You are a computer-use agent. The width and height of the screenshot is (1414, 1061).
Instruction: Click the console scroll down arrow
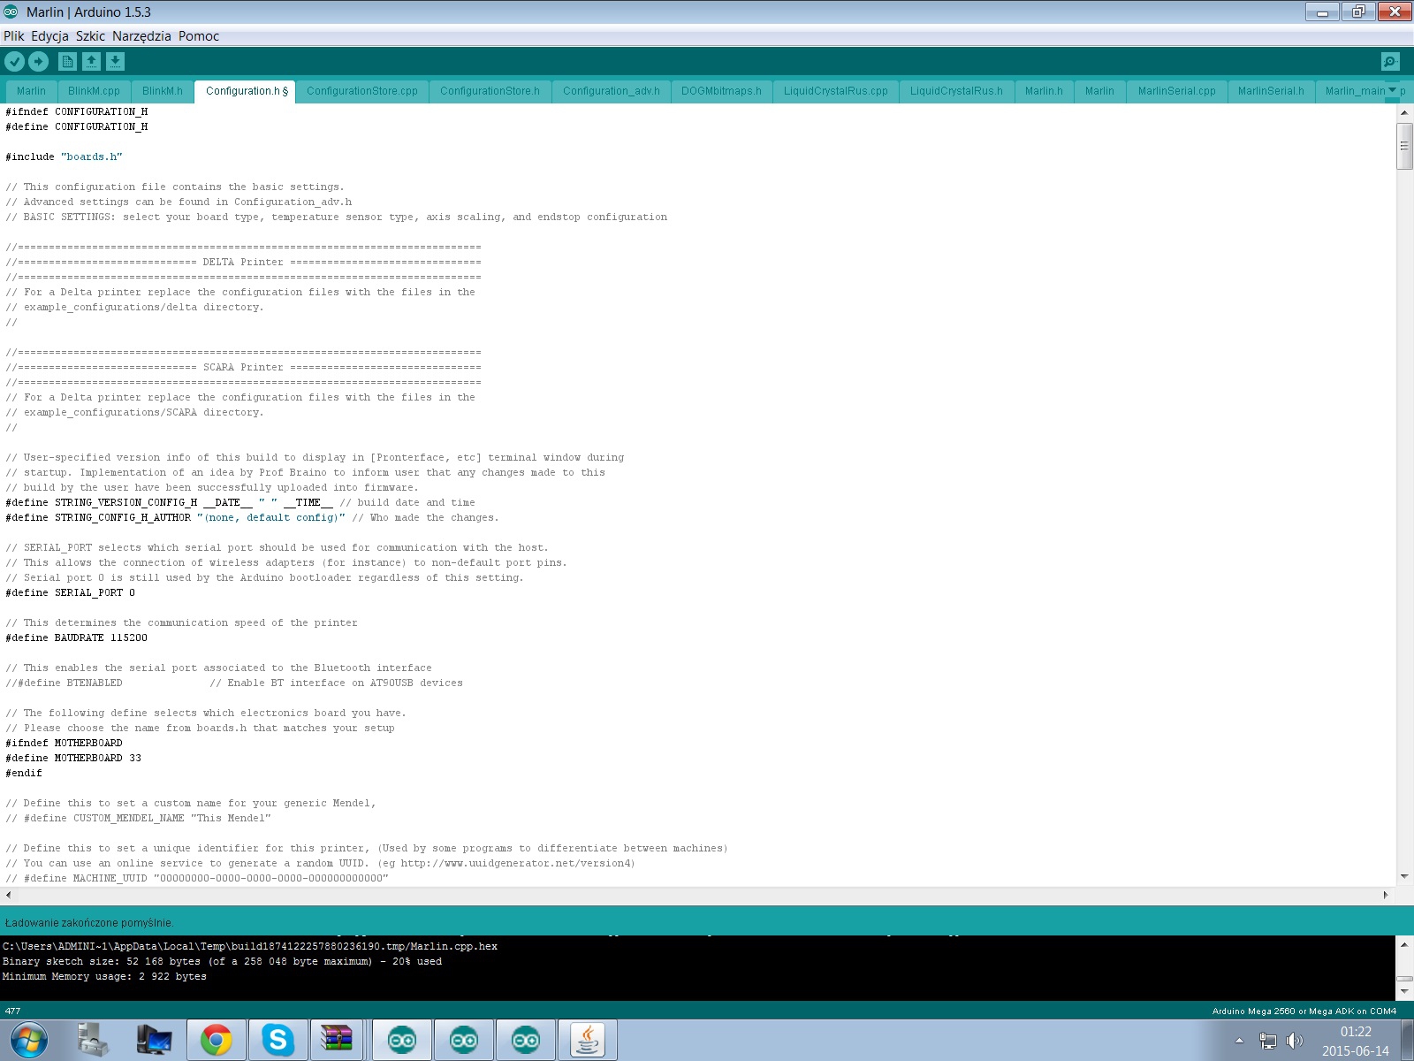[x=1404, y=991]
